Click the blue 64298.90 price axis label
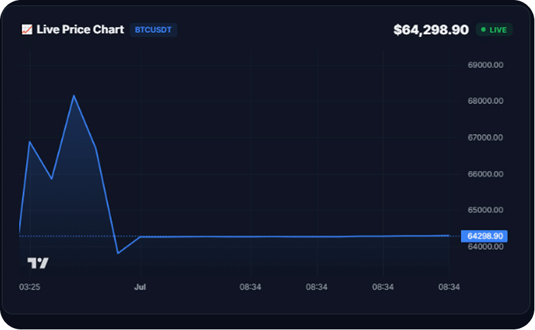Screen dimensions: 535x330 [x=484, y=236]
